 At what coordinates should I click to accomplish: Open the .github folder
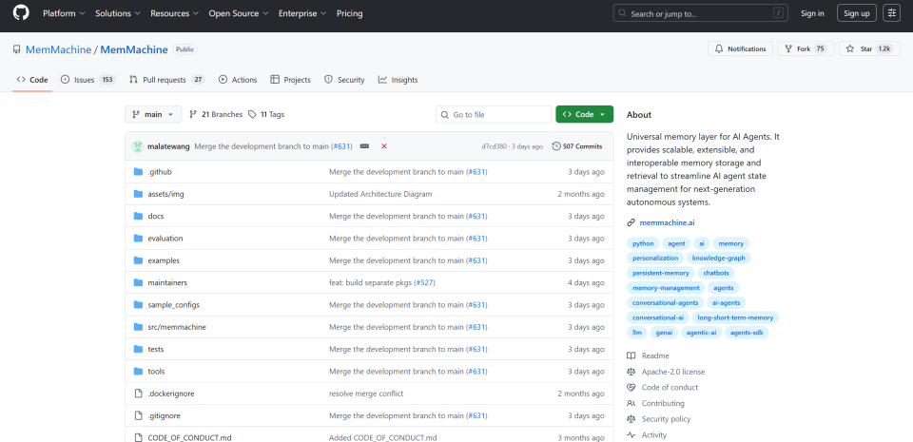coord(160,172)
